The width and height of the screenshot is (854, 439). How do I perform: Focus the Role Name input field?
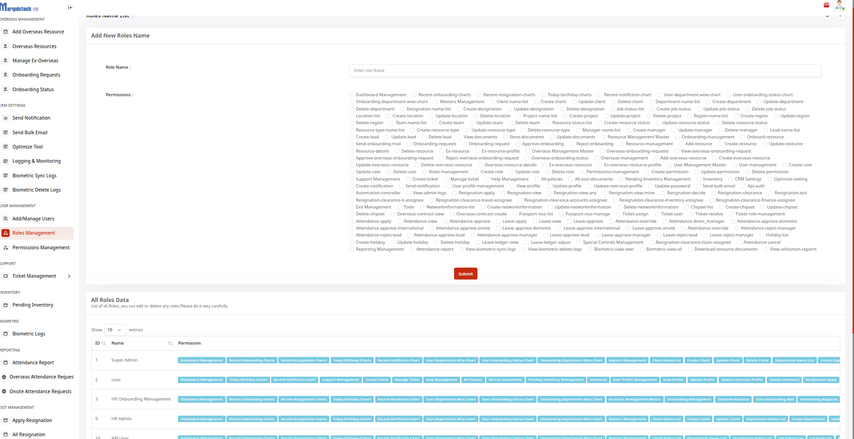pyautogui.click(x=585, y=71)
